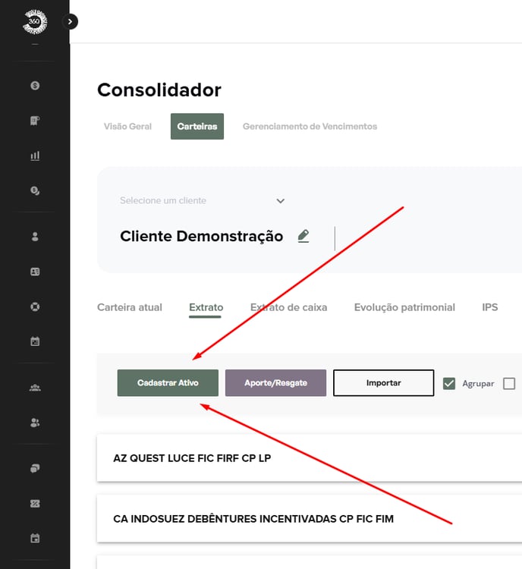Tick the empty checkbox right of Agrupar
Image resolution: width=522 pixels, height=569 pixels.
[x=509, y=383]
